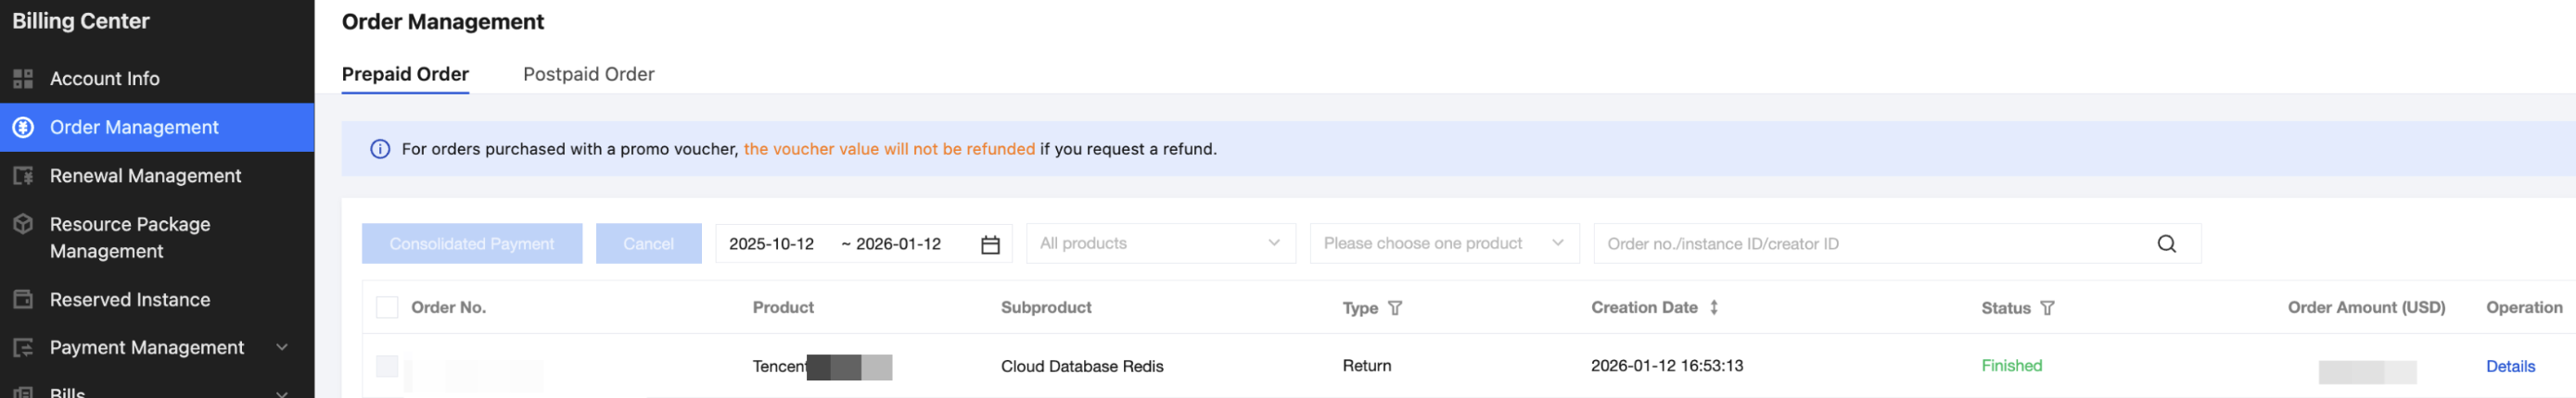Screen dimensions: 2576x398
Task: Expand the Payment Management submenu
Action: (x=282, y=347)
